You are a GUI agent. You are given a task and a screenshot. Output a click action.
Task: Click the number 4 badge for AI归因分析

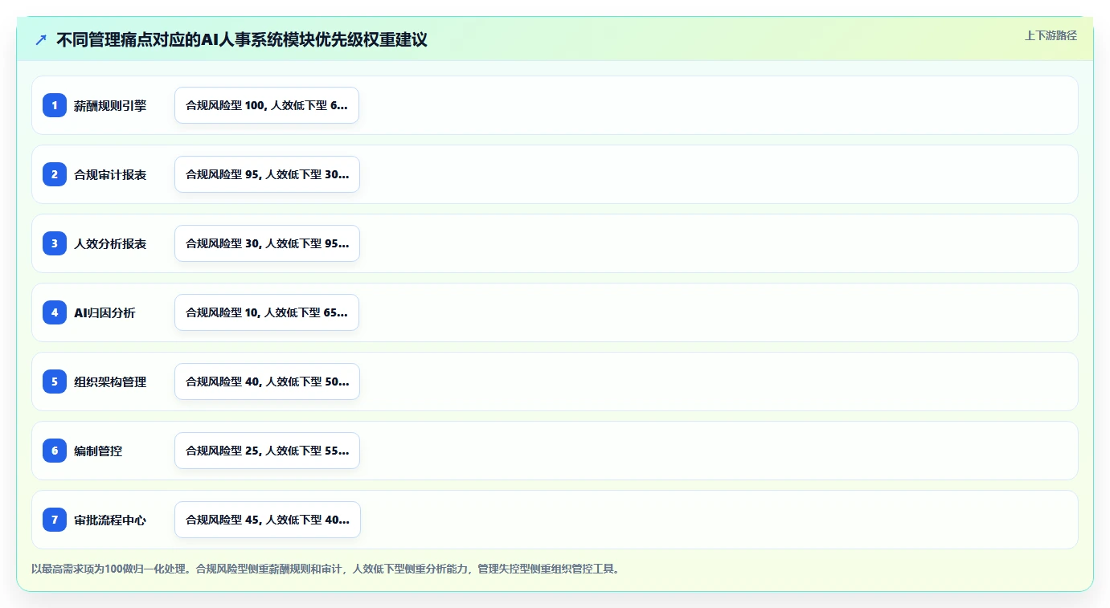tap(55, 312)
